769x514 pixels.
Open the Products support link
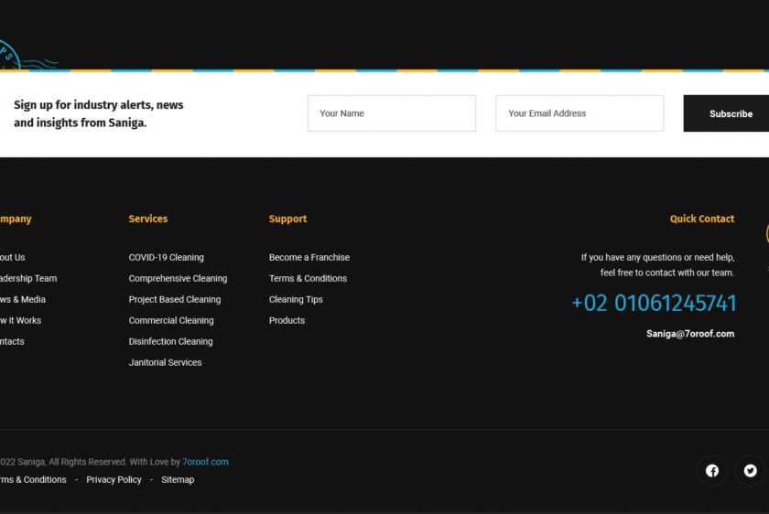coord(287,320)
